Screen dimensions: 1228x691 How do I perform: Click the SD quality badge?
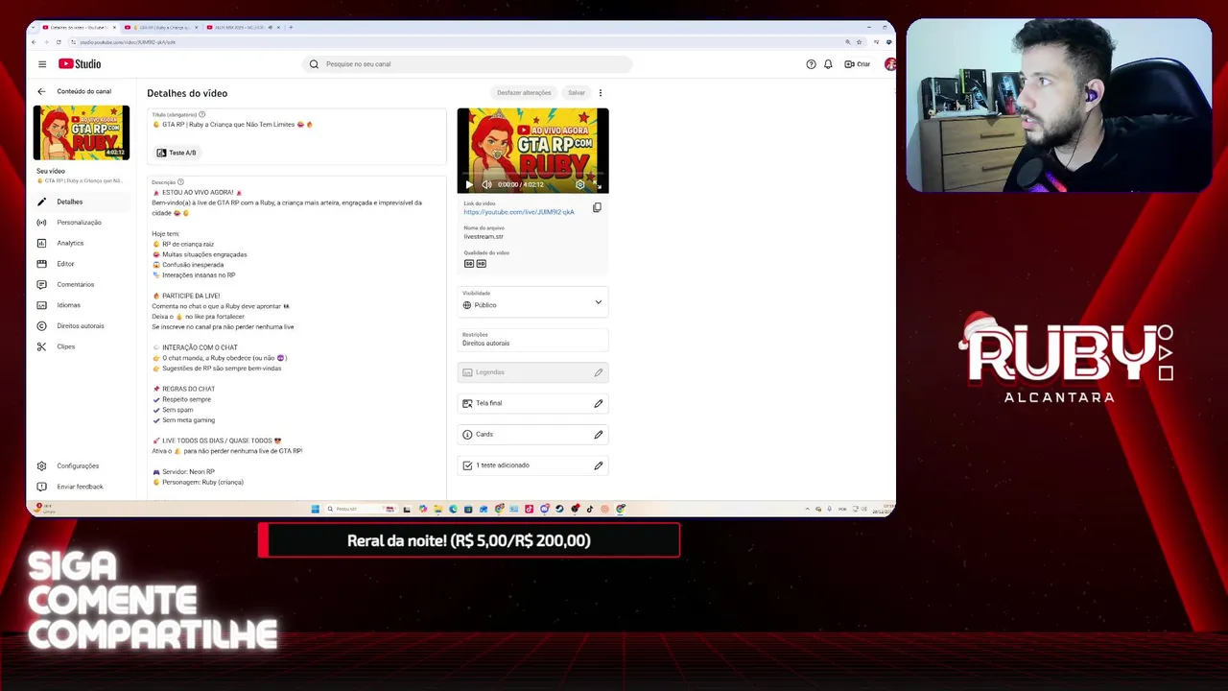coord(469,263)
